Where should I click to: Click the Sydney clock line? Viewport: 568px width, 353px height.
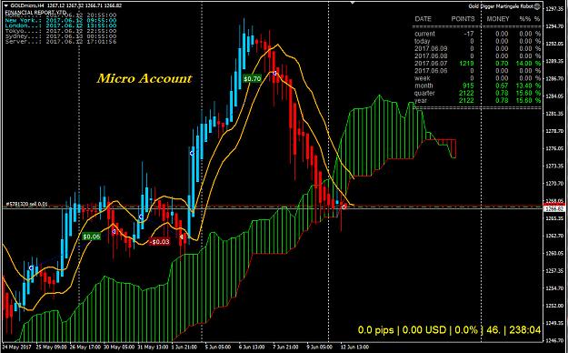[61, 36]
